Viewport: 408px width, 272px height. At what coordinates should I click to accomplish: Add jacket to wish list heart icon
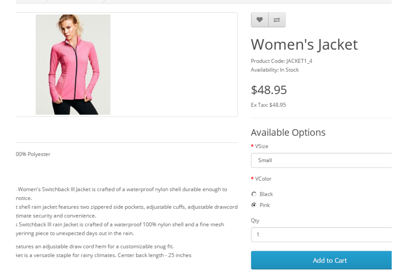(259, 20)
